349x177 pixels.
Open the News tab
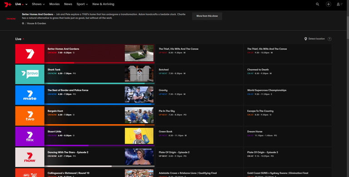pos(68,4)
